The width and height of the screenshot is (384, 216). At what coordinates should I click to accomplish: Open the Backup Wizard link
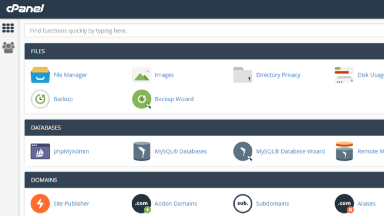pyautogui.click(x=174, y=99)
